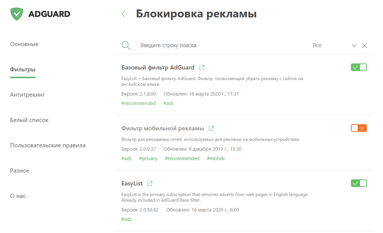Expand the Все filter dropdown
Screen dimensions: 383x233
click(x=334, y=45)
